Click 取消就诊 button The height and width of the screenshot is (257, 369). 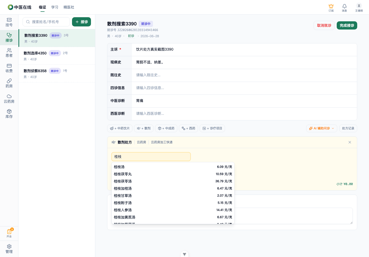[324, 25]
